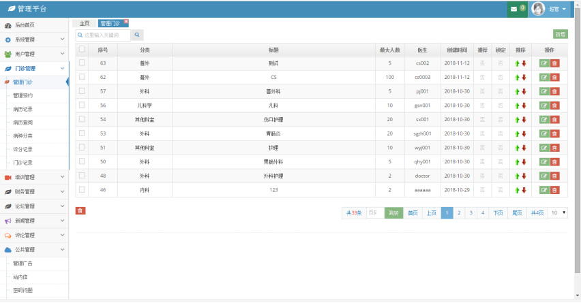581x303 pixels.
Task: Click the 后台首页 dashboard icon in the sidebar
Action: (x=8, y=25)
